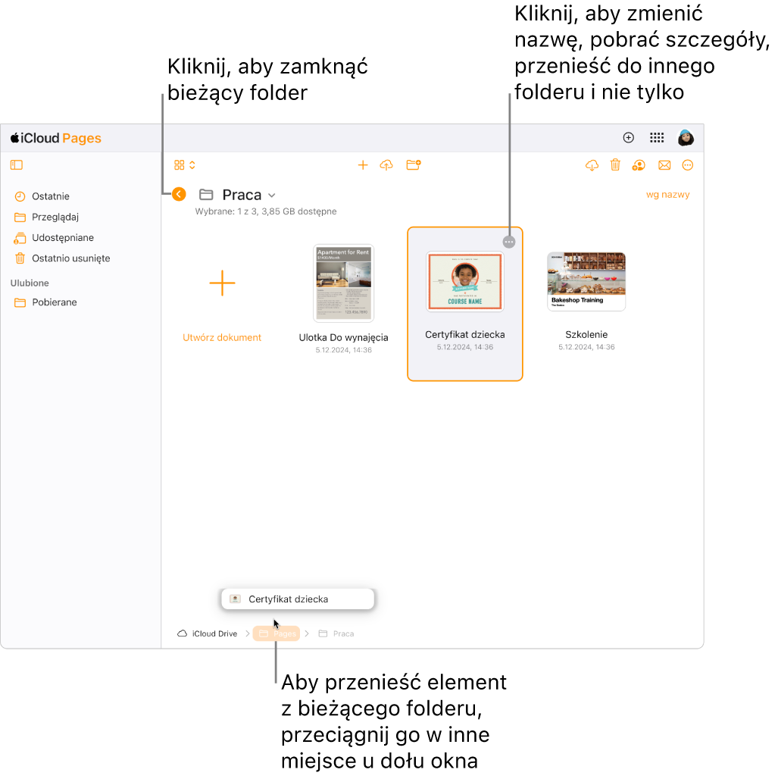This screenshot has width=778, height=782.
Task: Click the folder icon beside Pobierane
Action: [x=20, y=303]
